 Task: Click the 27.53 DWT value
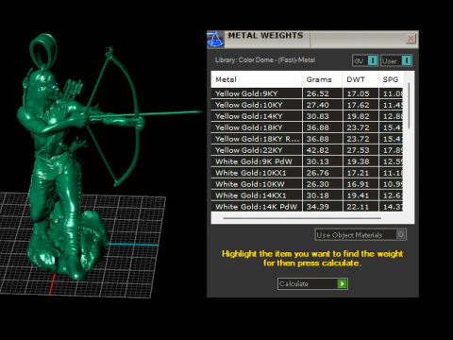pyautogui.click(x=358, y=150)
